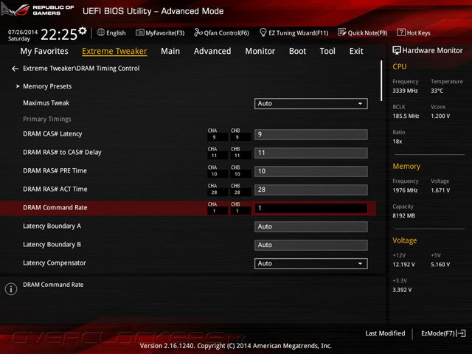Click the Hot Keys question mark icon
472x354 pixels.
401,32
